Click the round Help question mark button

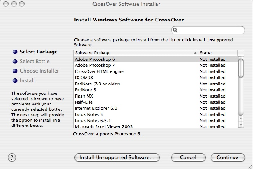coord(12,157)
